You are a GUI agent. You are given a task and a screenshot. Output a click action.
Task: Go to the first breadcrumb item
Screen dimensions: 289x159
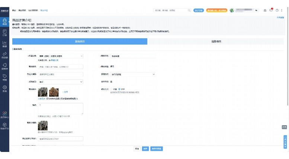(x=14, y=10)
